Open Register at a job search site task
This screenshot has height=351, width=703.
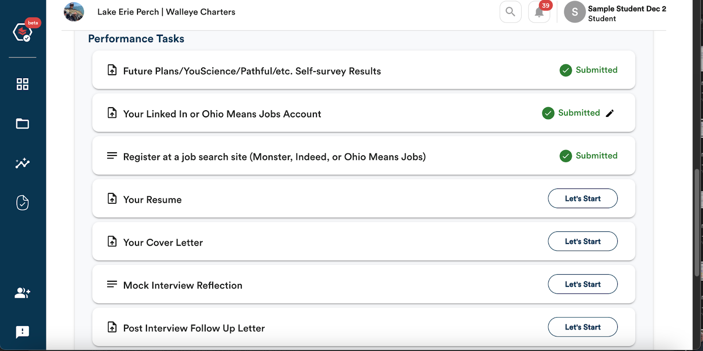point(364,156)
